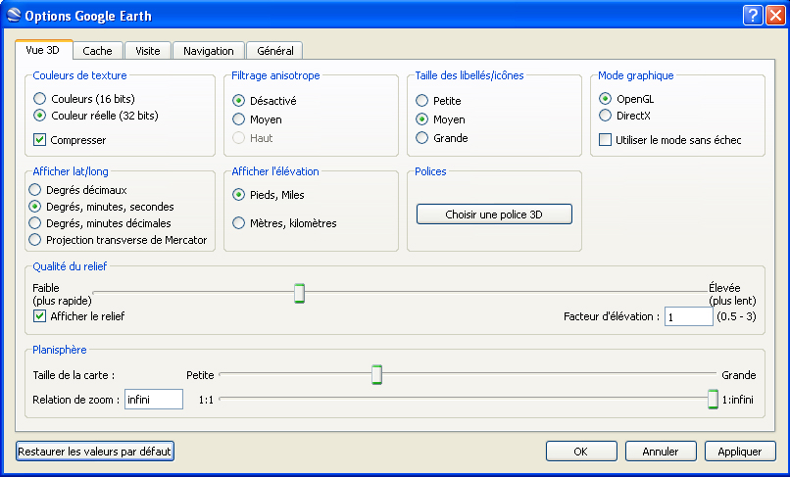The width and height of the screenshot is (790, 477).
Task: Toggle Afficher le relief checkbox
Action: (x=79, y=316)
